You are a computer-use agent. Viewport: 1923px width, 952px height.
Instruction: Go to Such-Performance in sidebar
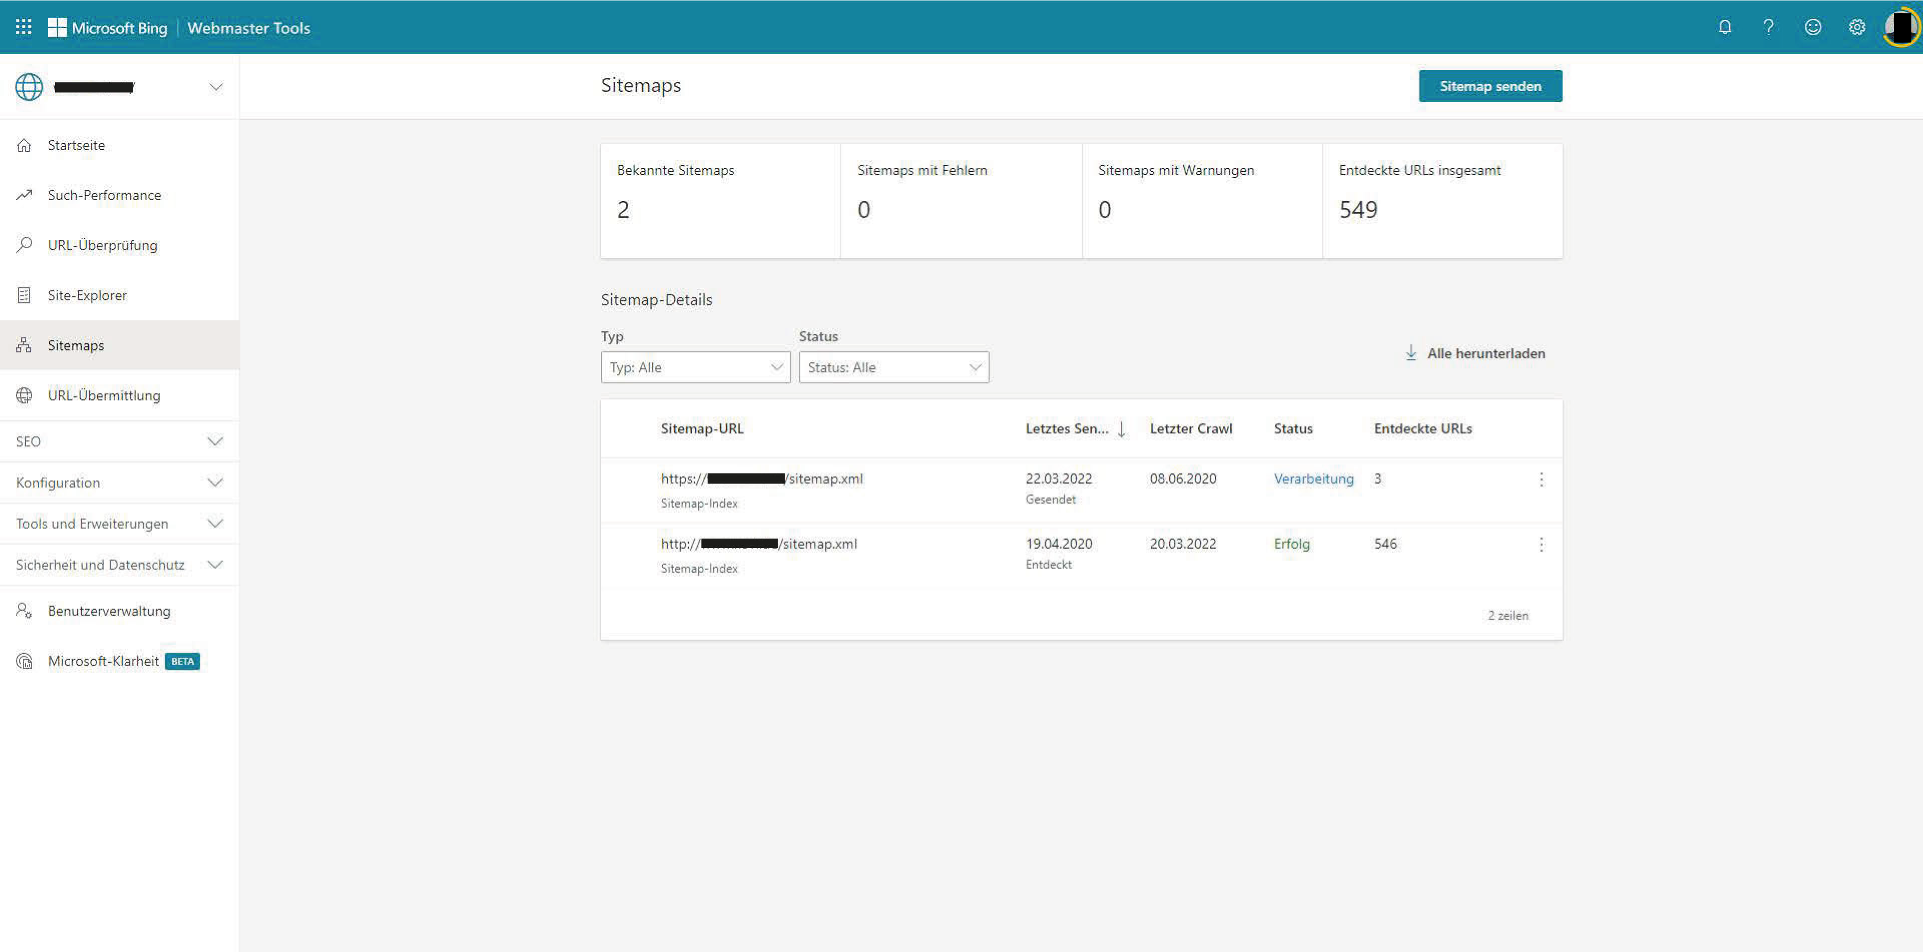coord(105,196)
